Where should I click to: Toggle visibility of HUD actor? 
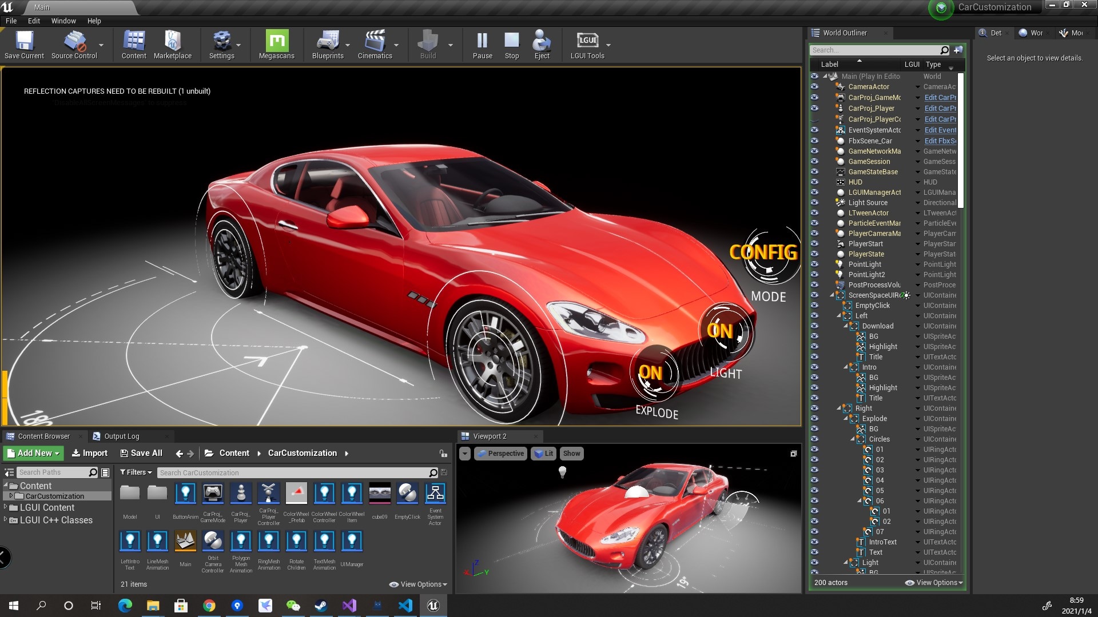814,182
